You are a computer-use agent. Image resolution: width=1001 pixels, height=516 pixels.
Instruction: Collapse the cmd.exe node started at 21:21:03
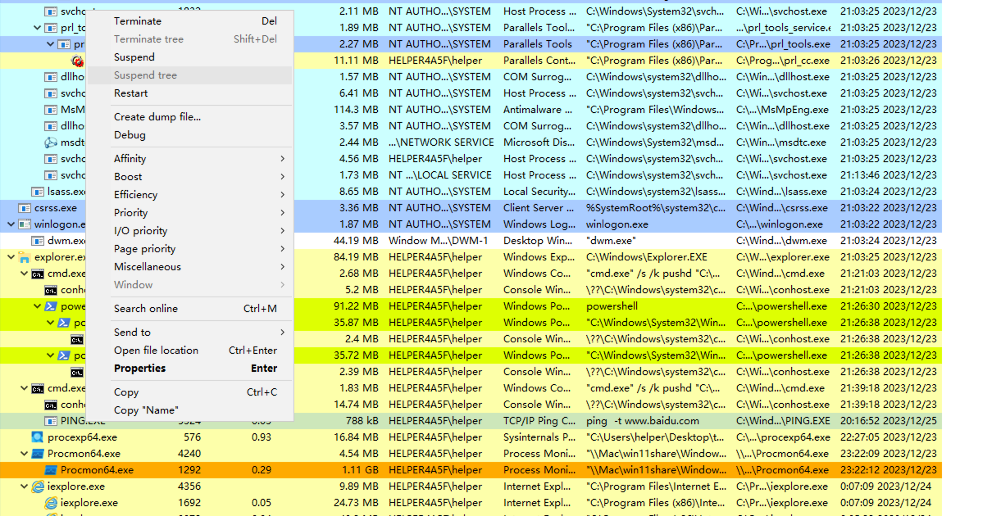pyautogui.click(x=24, y=273)
